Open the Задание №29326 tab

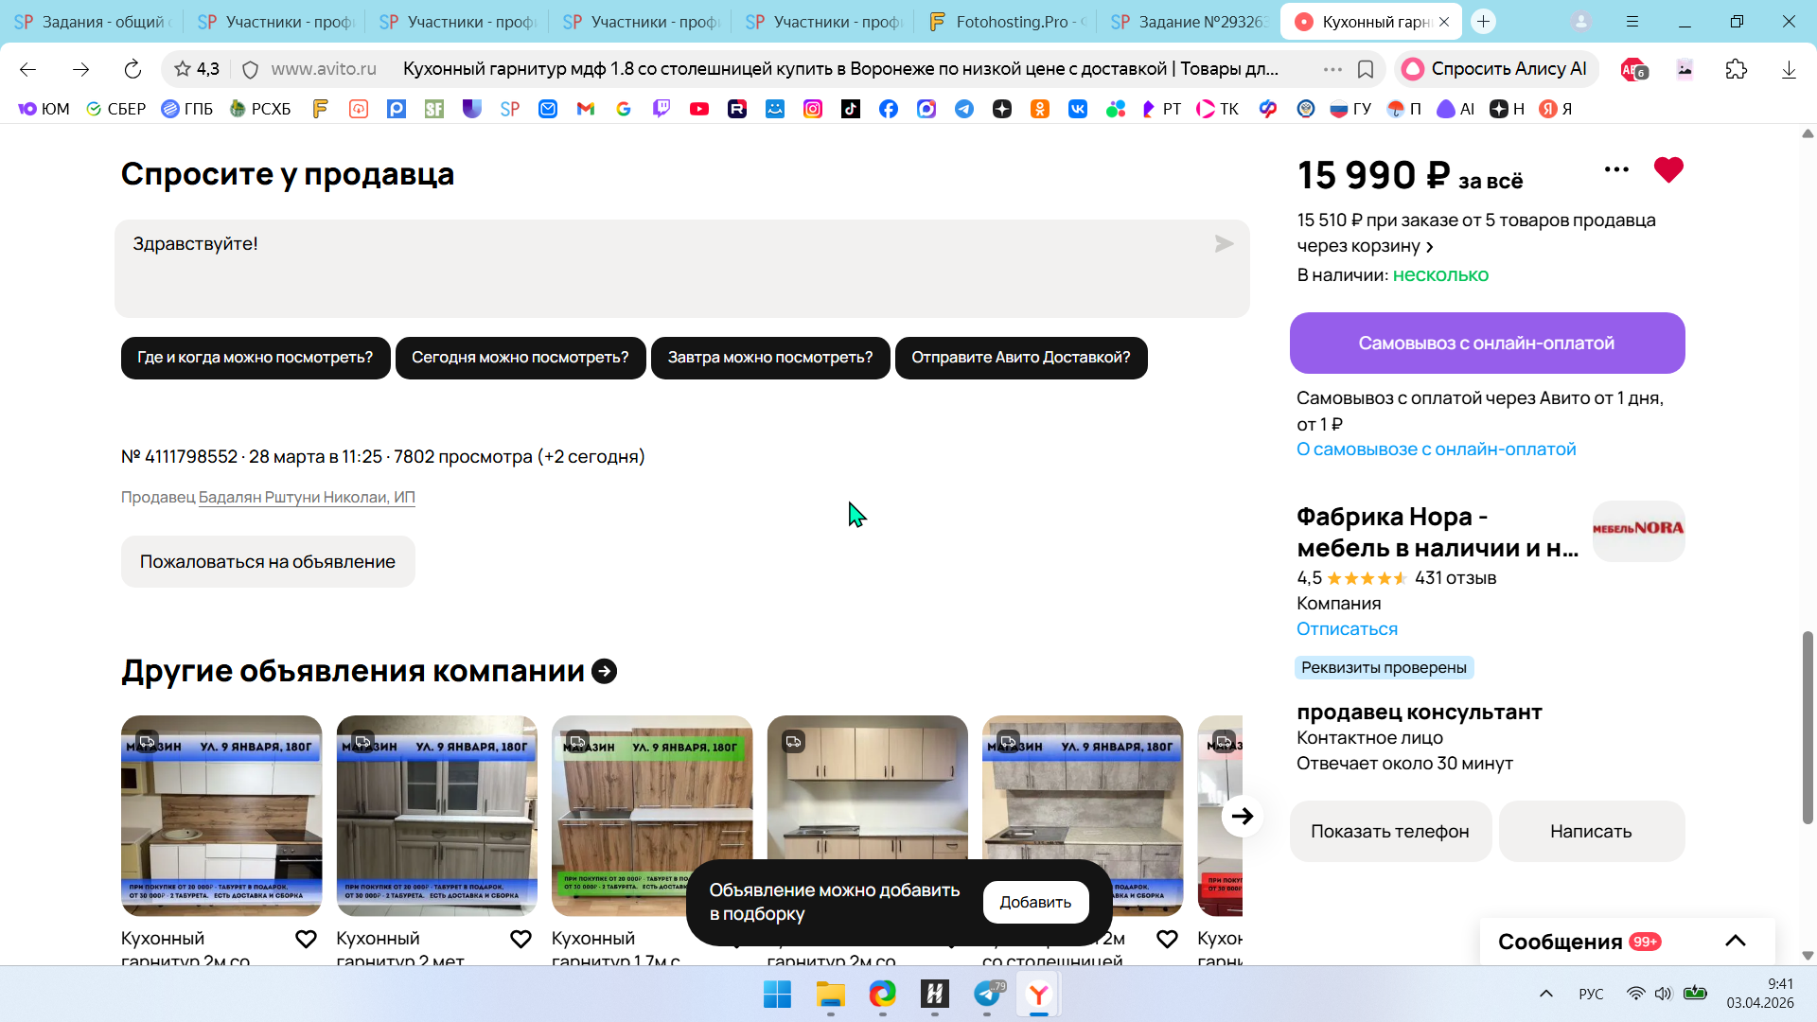1191,22
